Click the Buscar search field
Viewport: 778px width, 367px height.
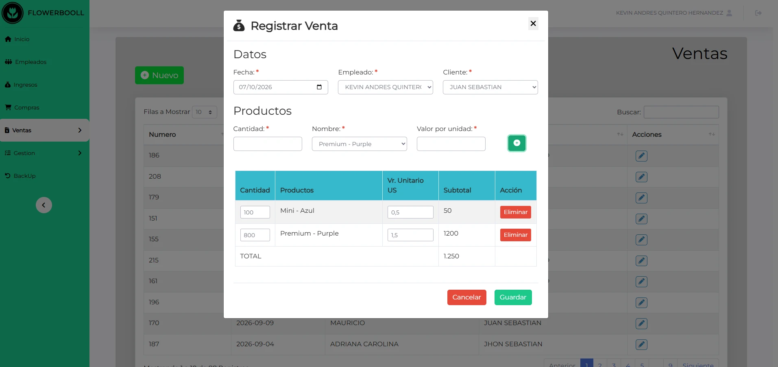(x=681, y=112)
